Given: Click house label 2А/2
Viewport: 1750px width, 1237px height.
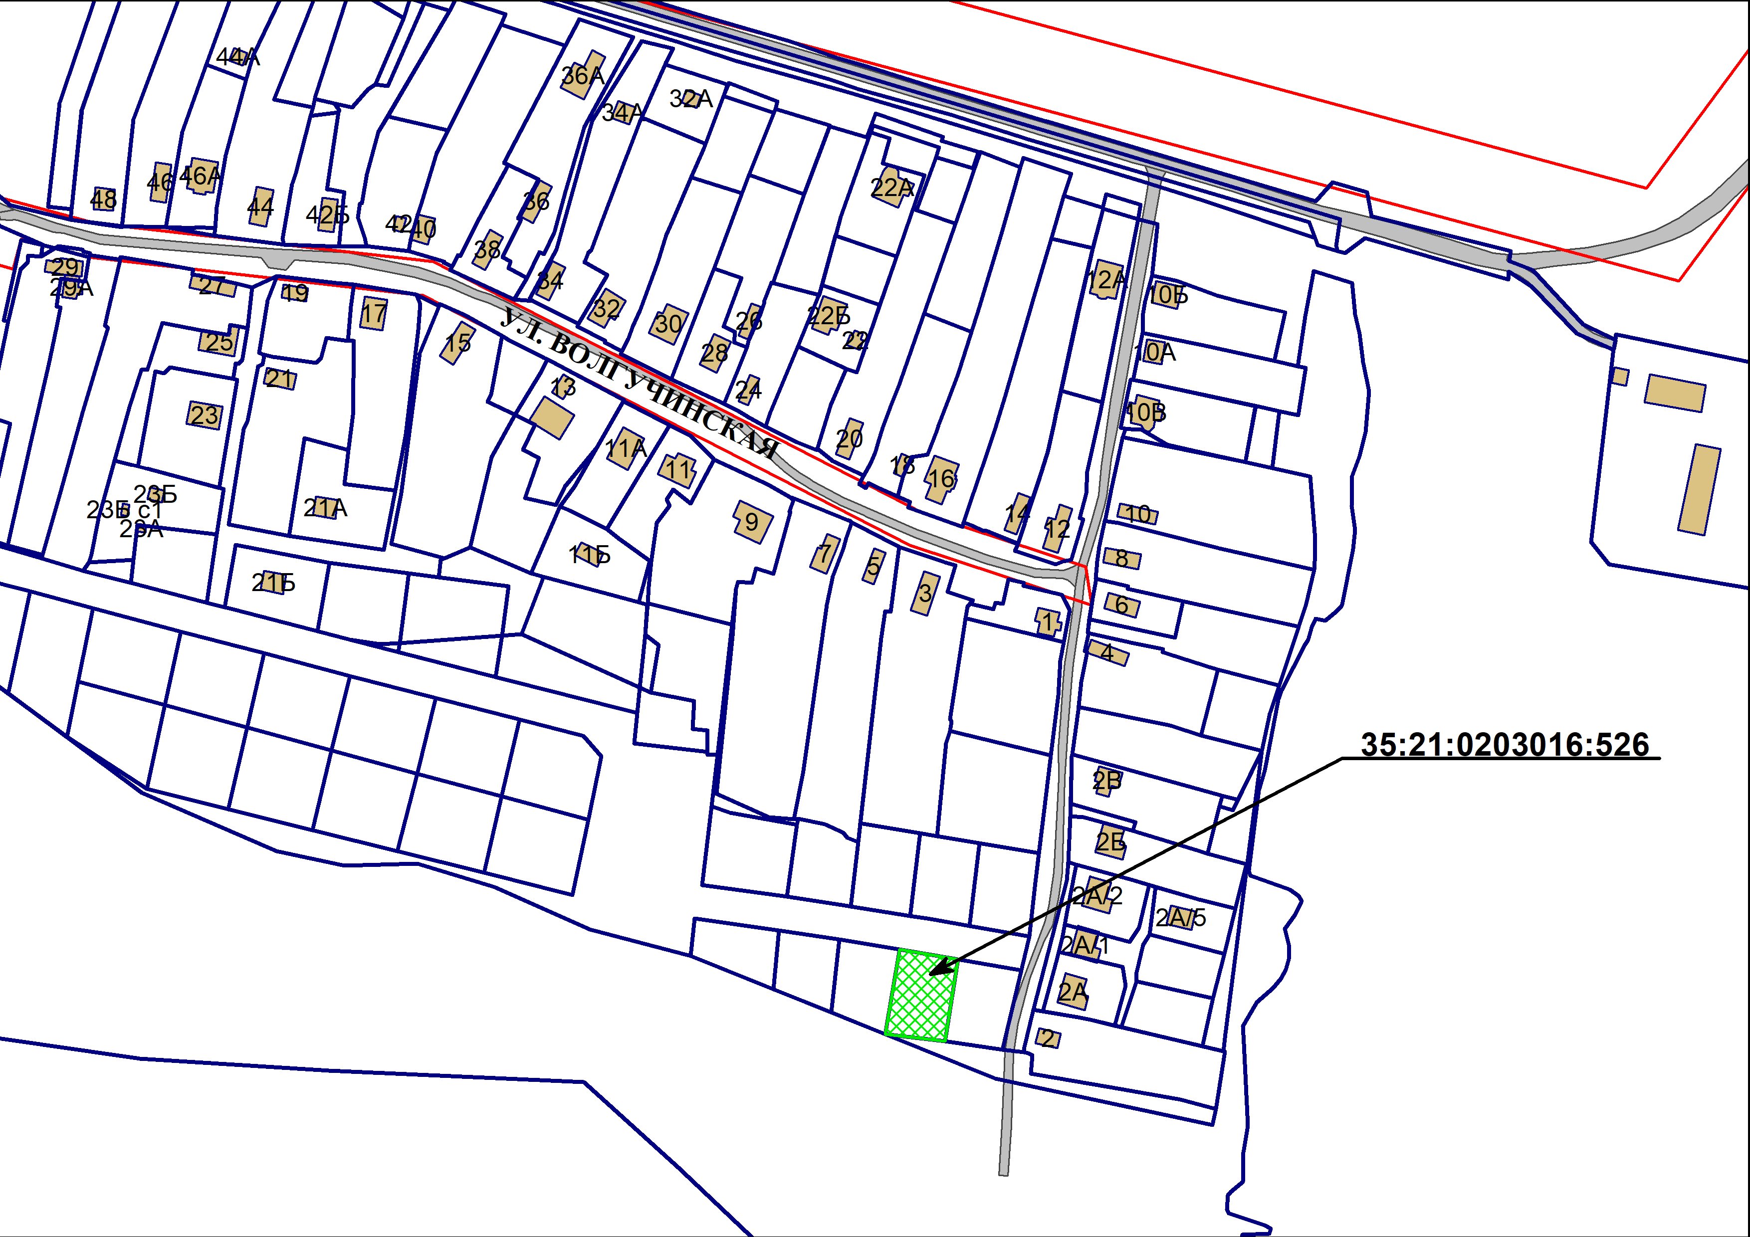Looking at the screenshot, I should pos(1097,895).
